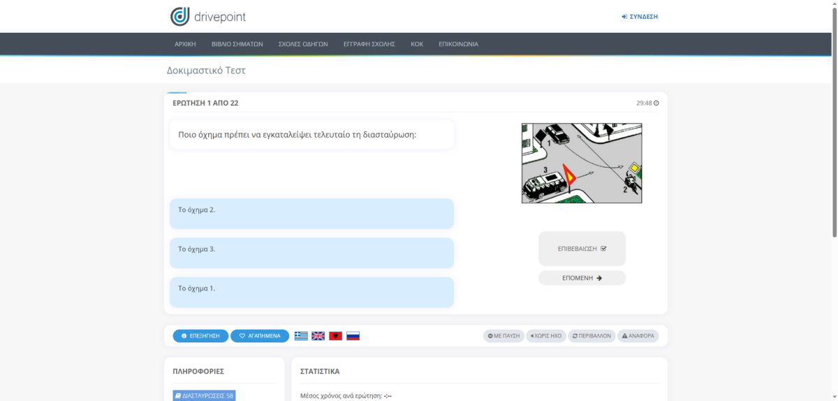Click the drivepoint logo
Screen dimensions: 838x401
tap(208, 16)
